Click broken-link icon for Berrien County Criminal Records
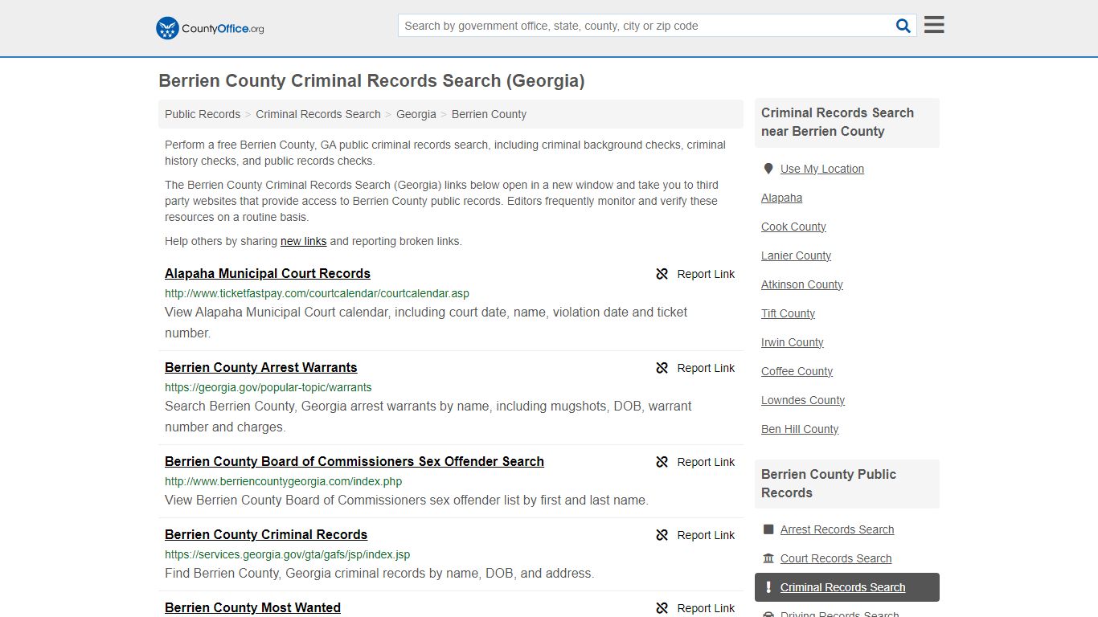This screenshot has width=1098, height=617. tap(662, 535)
